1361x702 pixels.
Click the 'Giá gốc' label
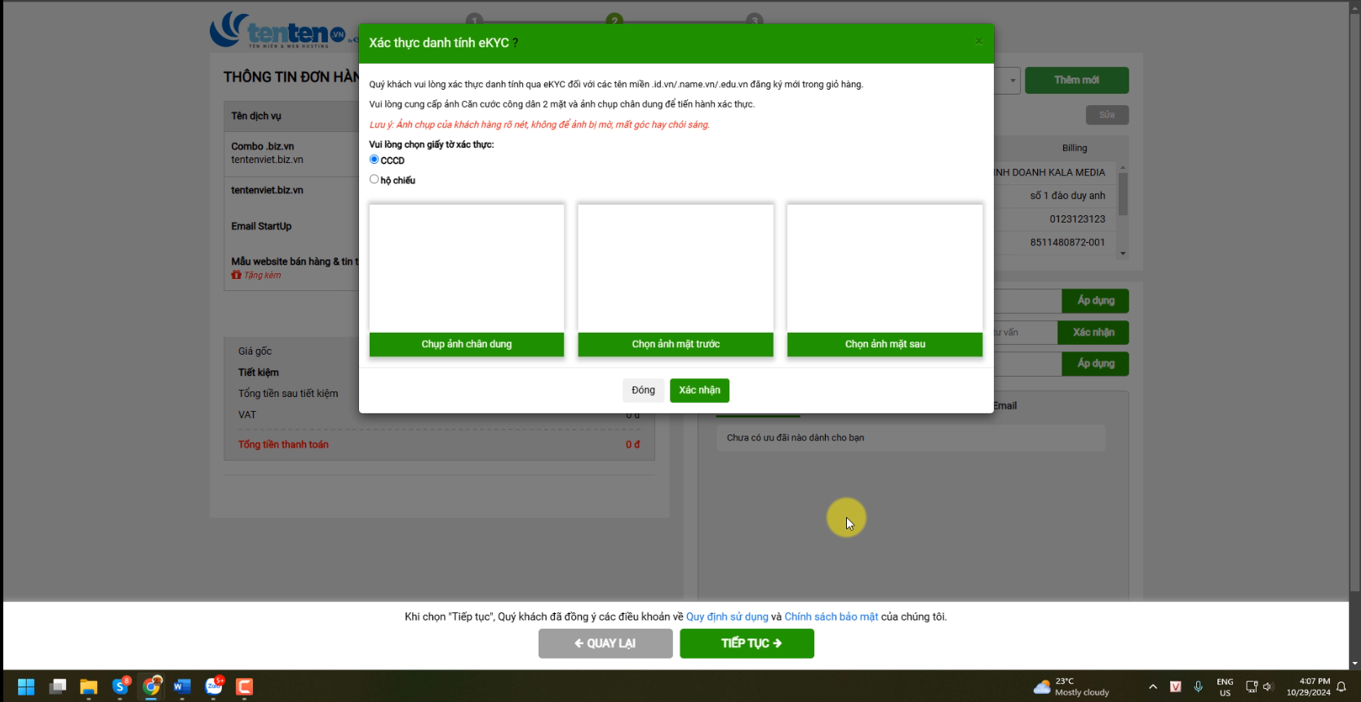click(x=255, y=351)
